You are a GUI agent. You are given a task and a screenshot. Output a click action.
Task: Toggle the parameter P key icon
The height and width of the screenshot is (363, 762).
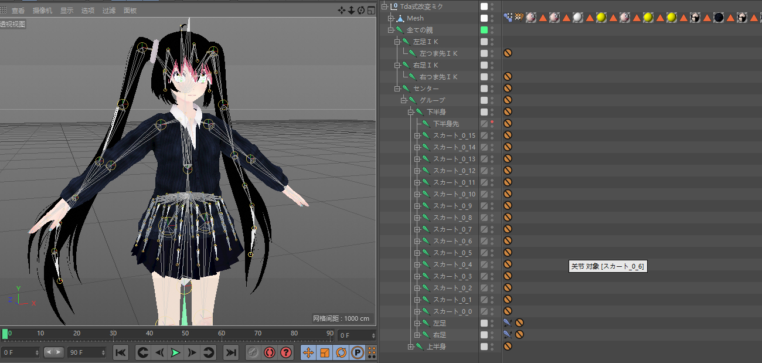pyautogui.click(x=356, y=352)
